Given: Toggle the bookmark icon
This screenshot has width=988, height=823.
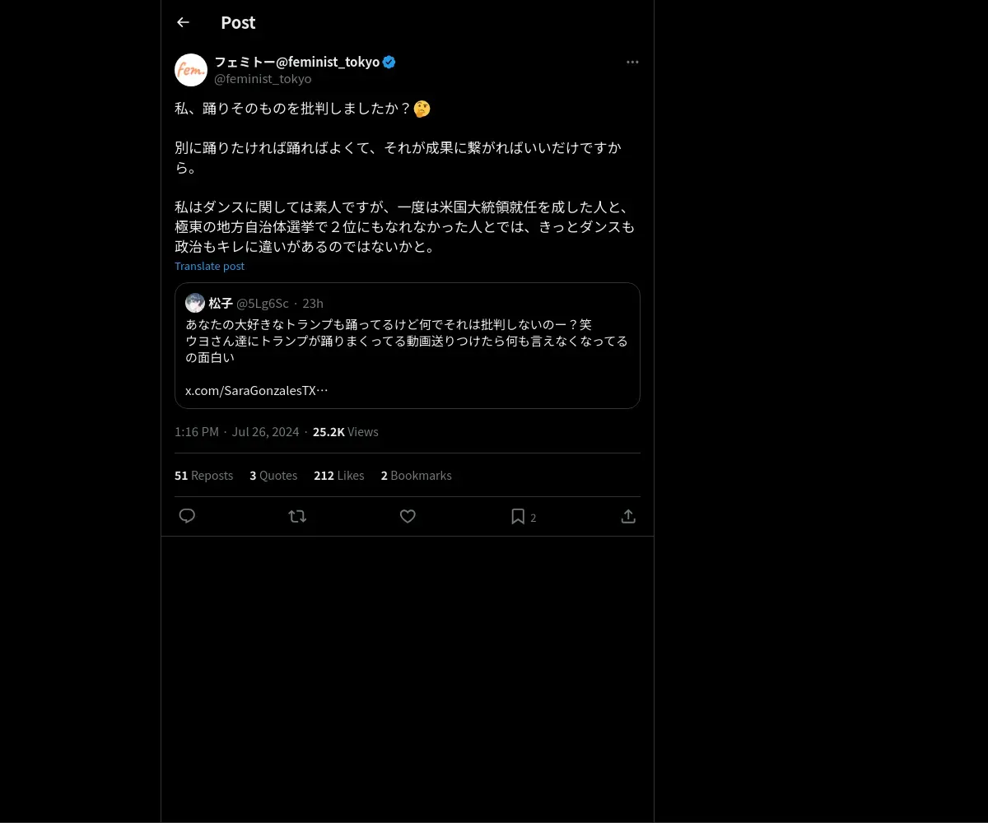Looking at the screenshot, I should coord(518,516).
